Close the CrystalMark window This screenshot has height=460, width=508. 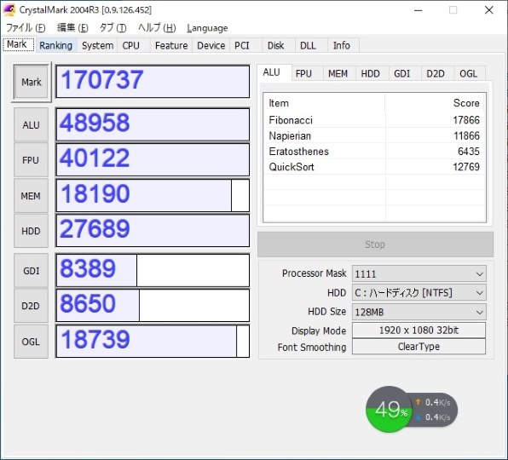click(489, 10)
